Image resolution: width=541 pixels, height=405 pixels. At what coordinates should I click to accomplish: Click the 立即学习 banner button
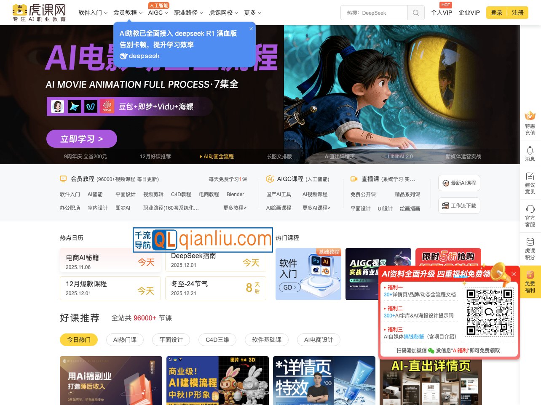(x=81, y=139)
